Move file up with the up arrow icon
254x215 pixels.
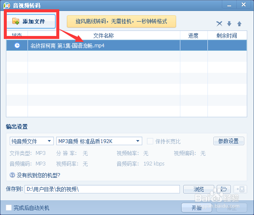tap(239, 24)
